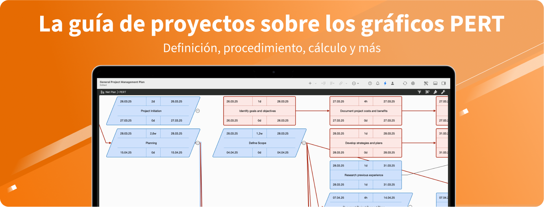Click the circular sync arrows icon

(405, 83)
